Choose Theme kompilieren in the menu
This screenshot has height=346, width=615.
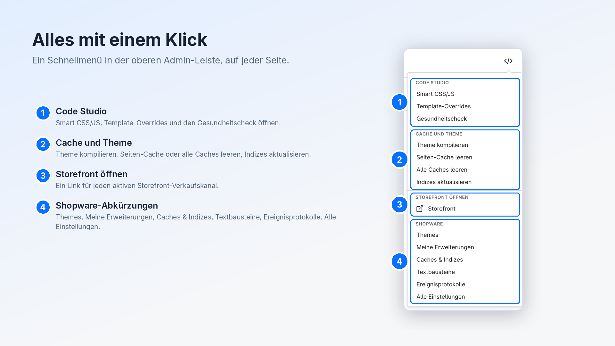[442, 145]
